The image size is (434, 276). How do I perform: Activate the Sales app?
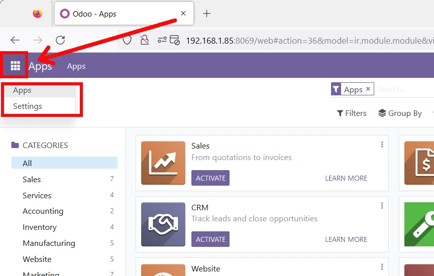pos(210,178)
